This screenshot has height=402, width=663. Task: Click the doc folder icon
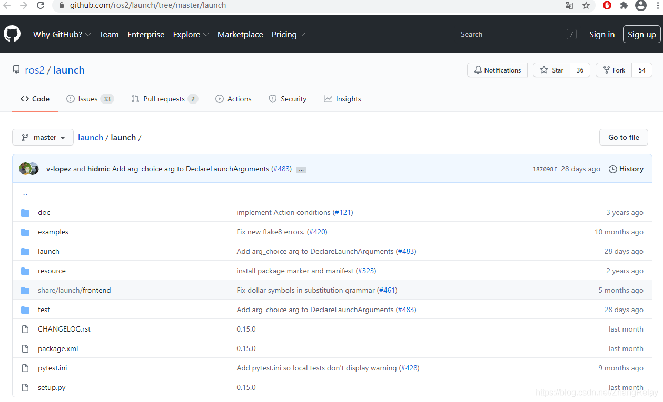tap(25, 212)
